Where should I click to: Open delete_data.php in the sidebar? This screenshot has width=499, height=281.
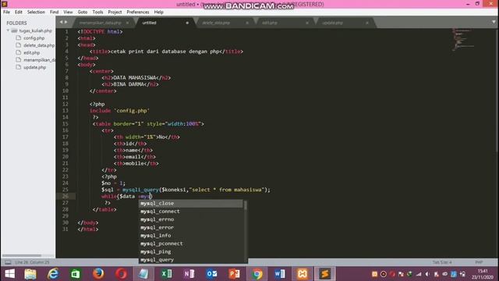[x=39, y=45]
